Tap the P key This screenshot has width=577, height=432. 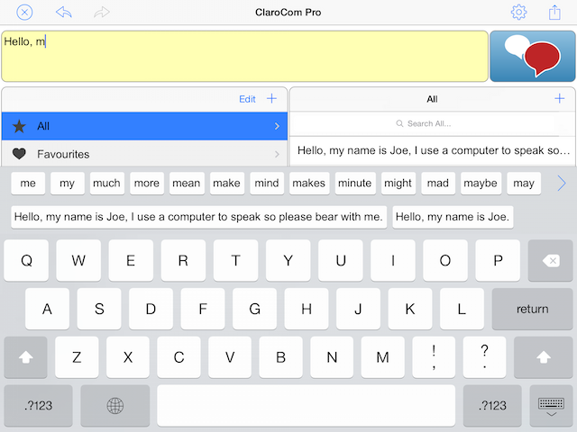[x=498, y=260]
